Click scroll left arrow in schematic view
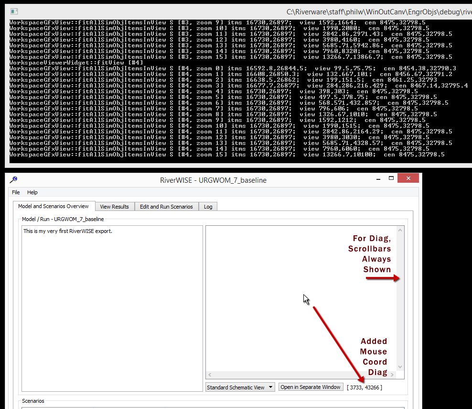This screenshot has width=472, height=409. pyautogui.click(x=210, y=375)
